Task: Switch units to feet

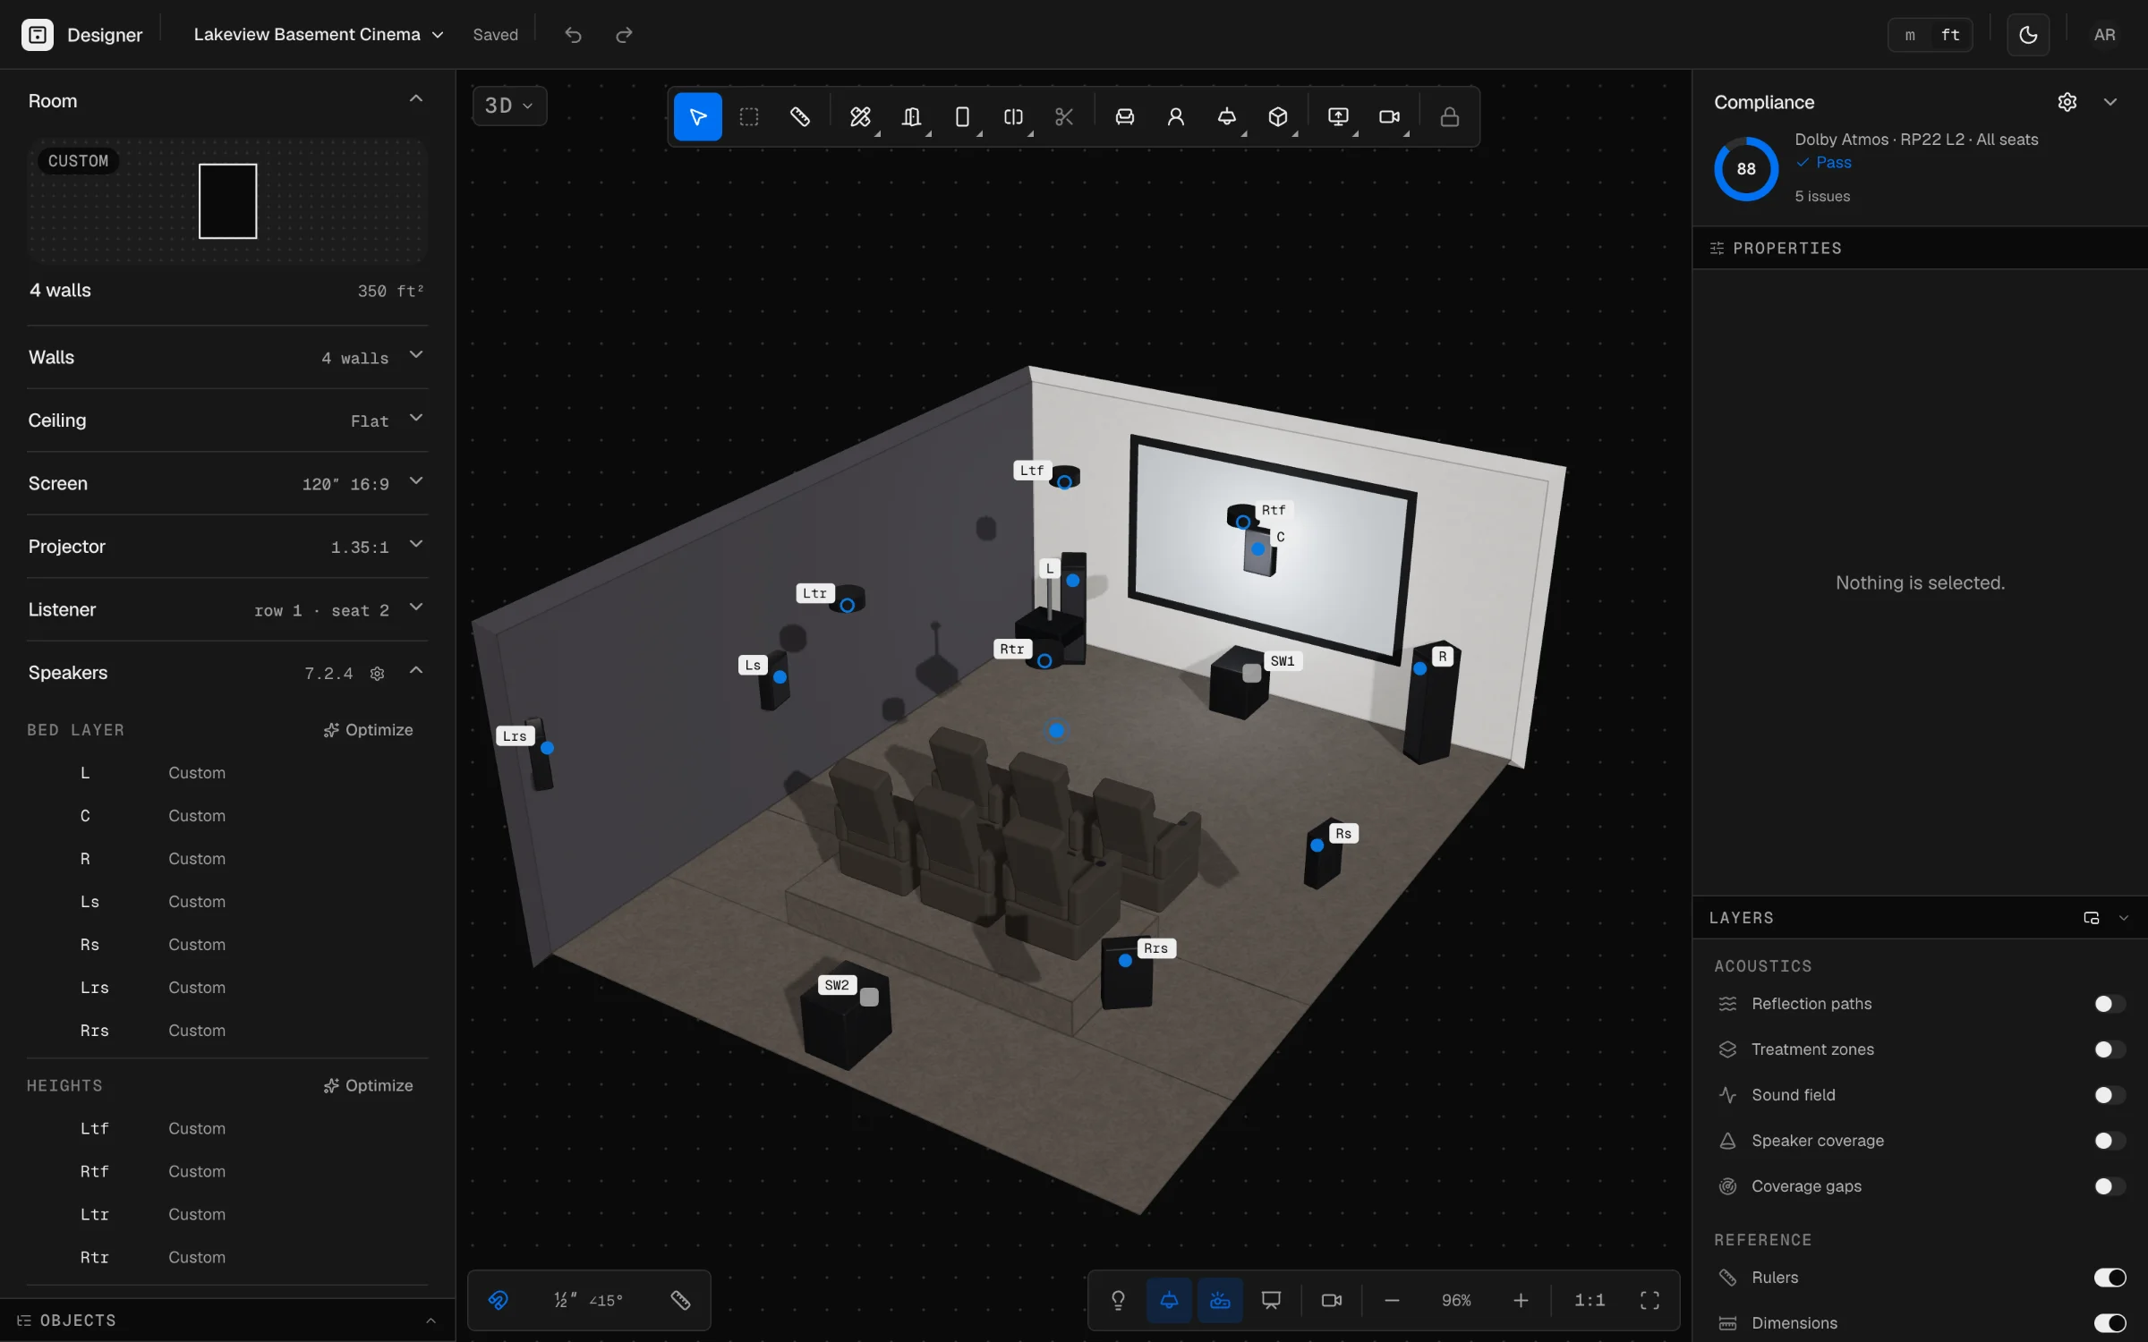Action: point(1950,35)
